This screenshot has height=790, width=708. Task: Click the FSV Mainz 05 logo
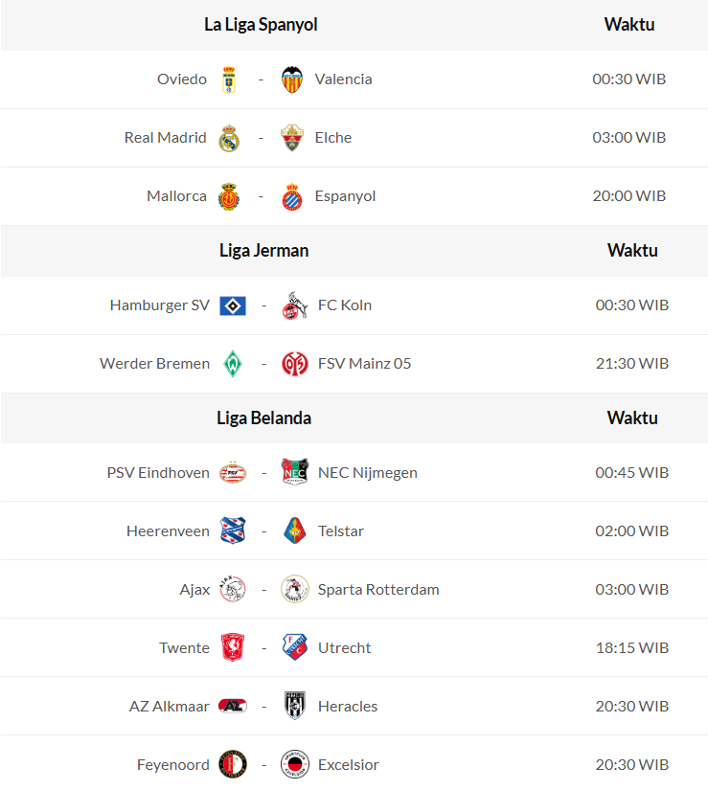[x=295, y=364]
